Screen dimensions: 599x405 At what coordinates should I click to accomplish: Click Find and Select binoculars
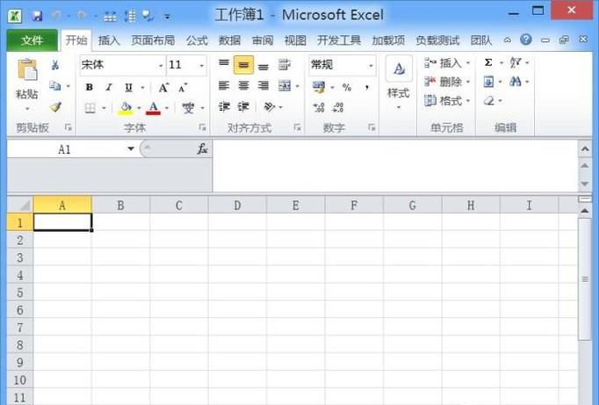point(516,82)
